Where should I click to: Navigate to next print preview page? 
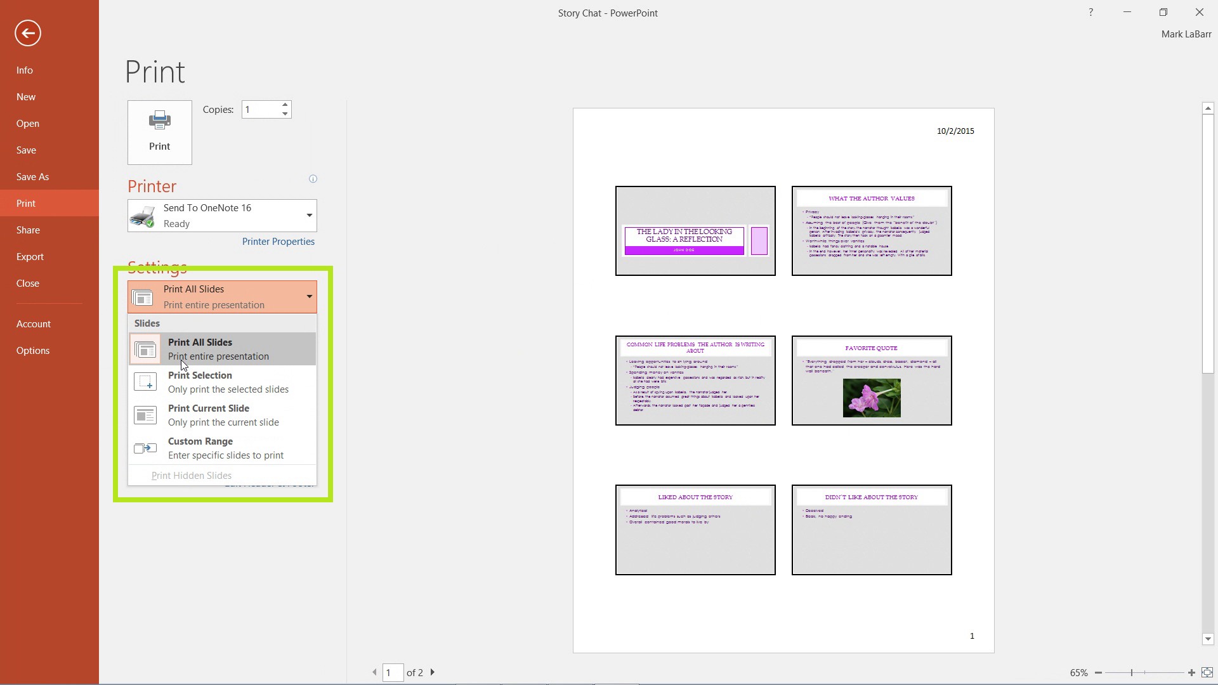coord(433,672)
